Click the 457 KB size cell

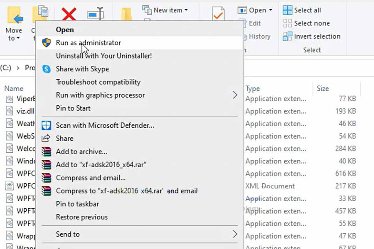[345, 211]
